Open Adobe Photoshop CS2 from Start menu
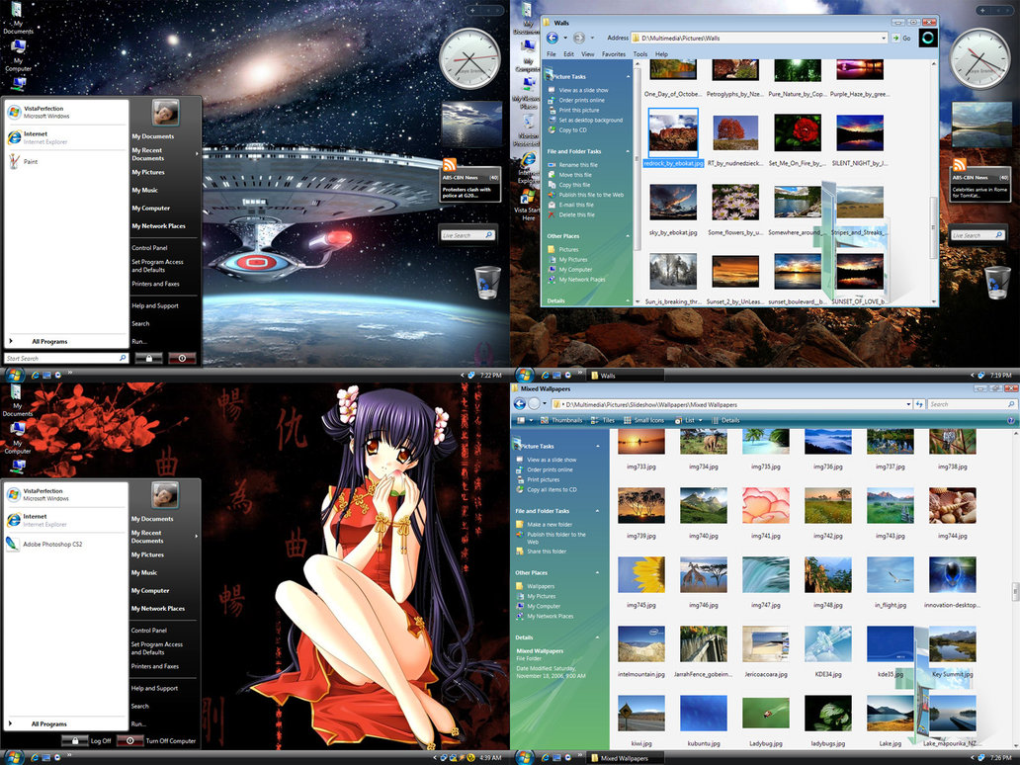Screen dimensions: 1020x765 pyautogui.click(x=52, y=545)
